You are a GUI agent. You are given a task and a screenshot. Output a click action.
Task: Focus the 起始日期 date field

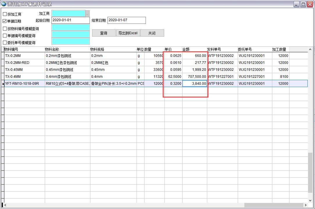(x=70, y=20)
